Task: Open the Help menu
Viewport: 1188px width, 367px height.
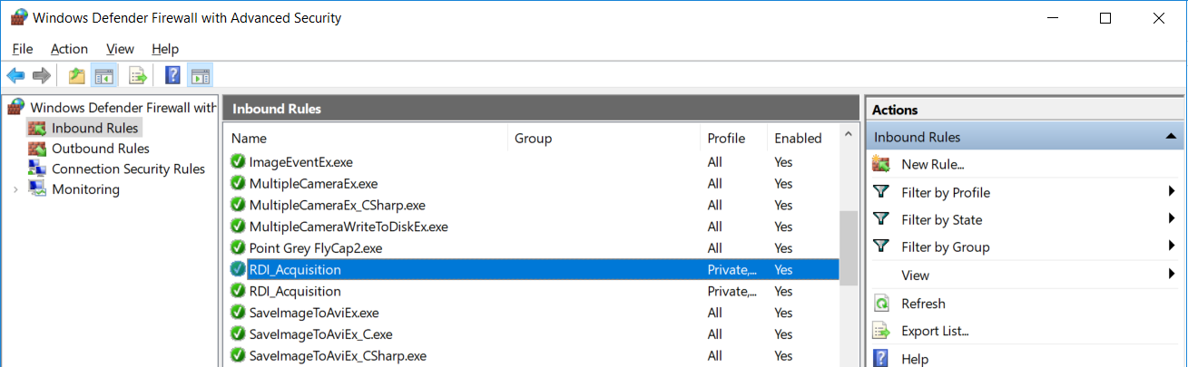Action: (x=165, y=49)
